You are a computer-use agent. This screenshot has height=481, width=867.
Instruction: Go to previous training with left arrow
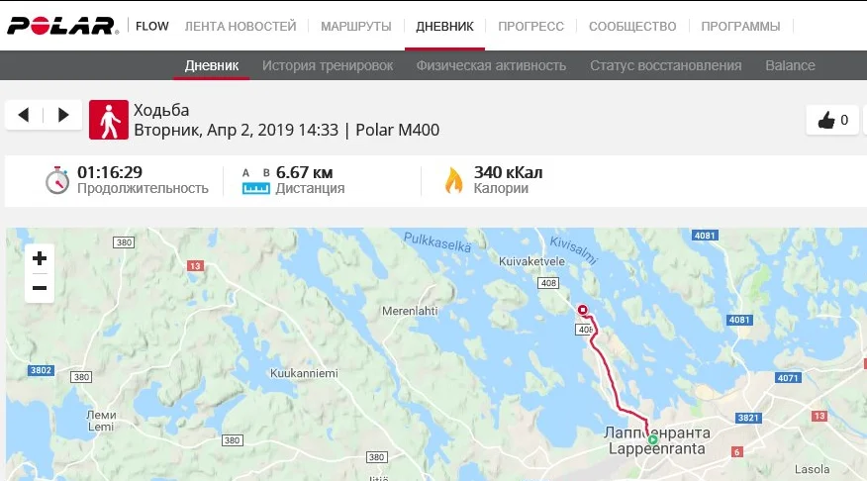pyautogui.click(x=23, y=115)
